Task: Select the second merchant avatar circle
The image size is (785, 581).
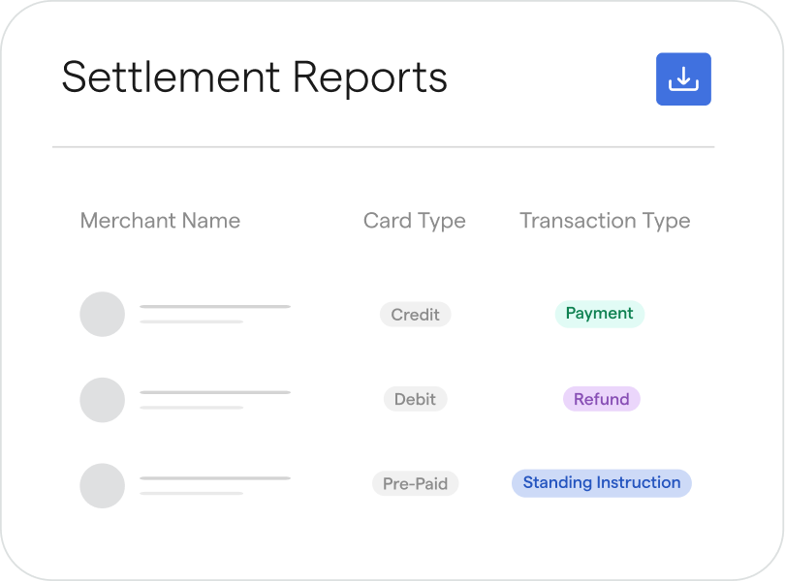Action: point(102,400)
